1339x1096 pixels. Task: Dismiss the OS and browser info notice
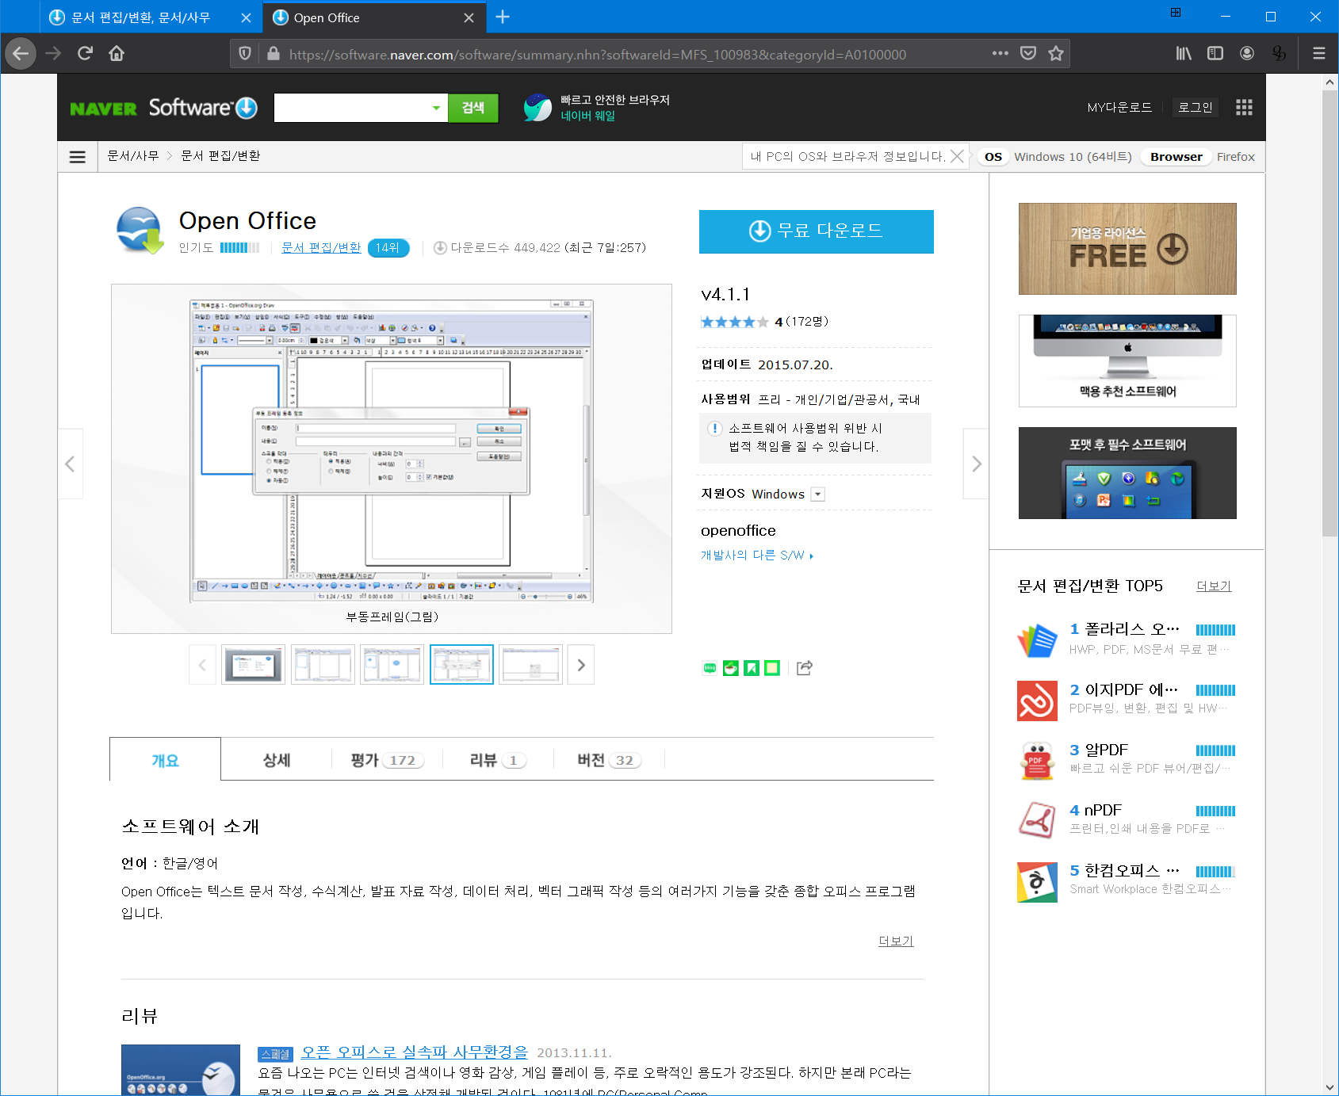point(958,156)
